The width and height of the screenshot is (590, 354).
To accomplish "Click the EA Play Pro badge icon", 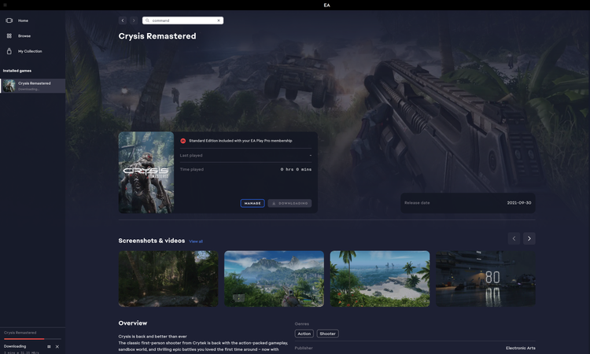I will click(183, 141).
